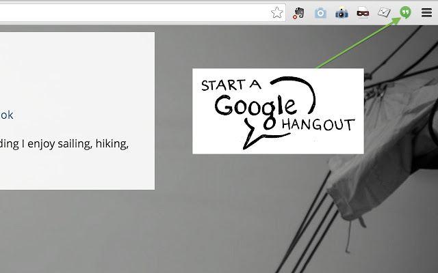The image size is (438, 273).
Task: Click the dark camera with flash extension
Action: (x=342, y=13)
